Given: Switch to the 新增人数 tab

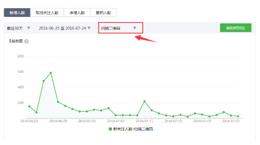Looking at the screenshot, I should [17, 13].
